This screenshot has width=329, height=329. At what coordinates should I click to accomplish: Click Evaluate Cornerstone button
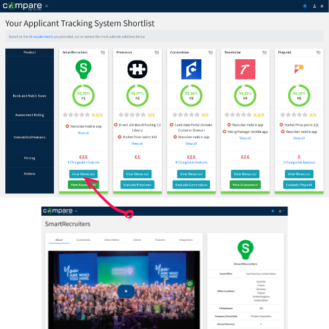tap(191, 185)
